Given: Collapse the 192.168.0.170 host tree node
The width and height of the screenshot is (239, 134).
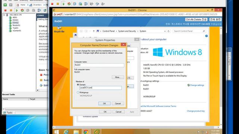Looking at the screenshot, I should point(4,15).
